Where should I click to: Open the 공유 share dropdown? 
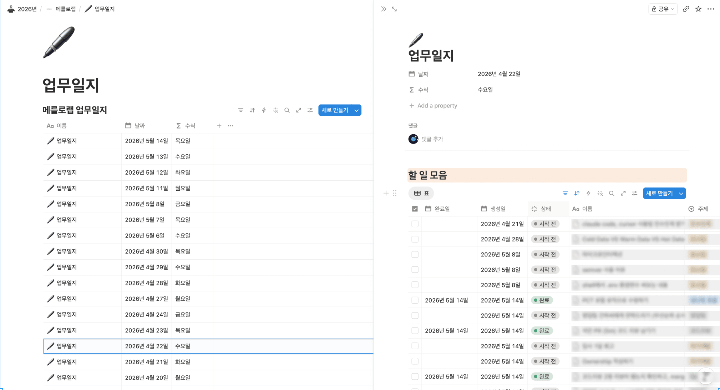663,9
